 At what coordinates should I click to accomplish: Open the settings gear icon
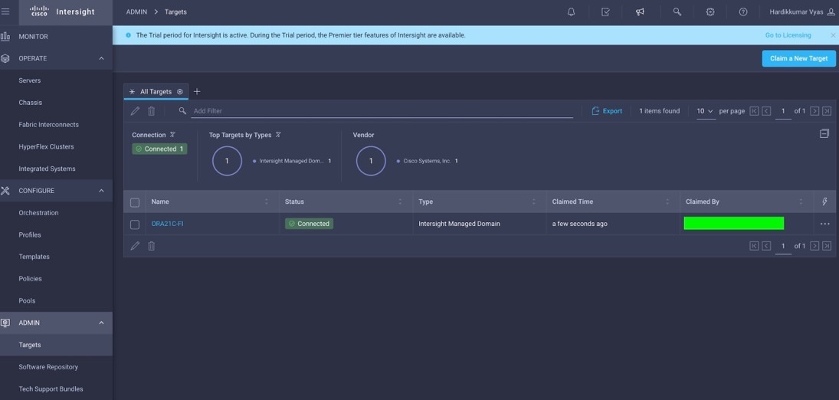pyautogui.click(x=710, y=11)
